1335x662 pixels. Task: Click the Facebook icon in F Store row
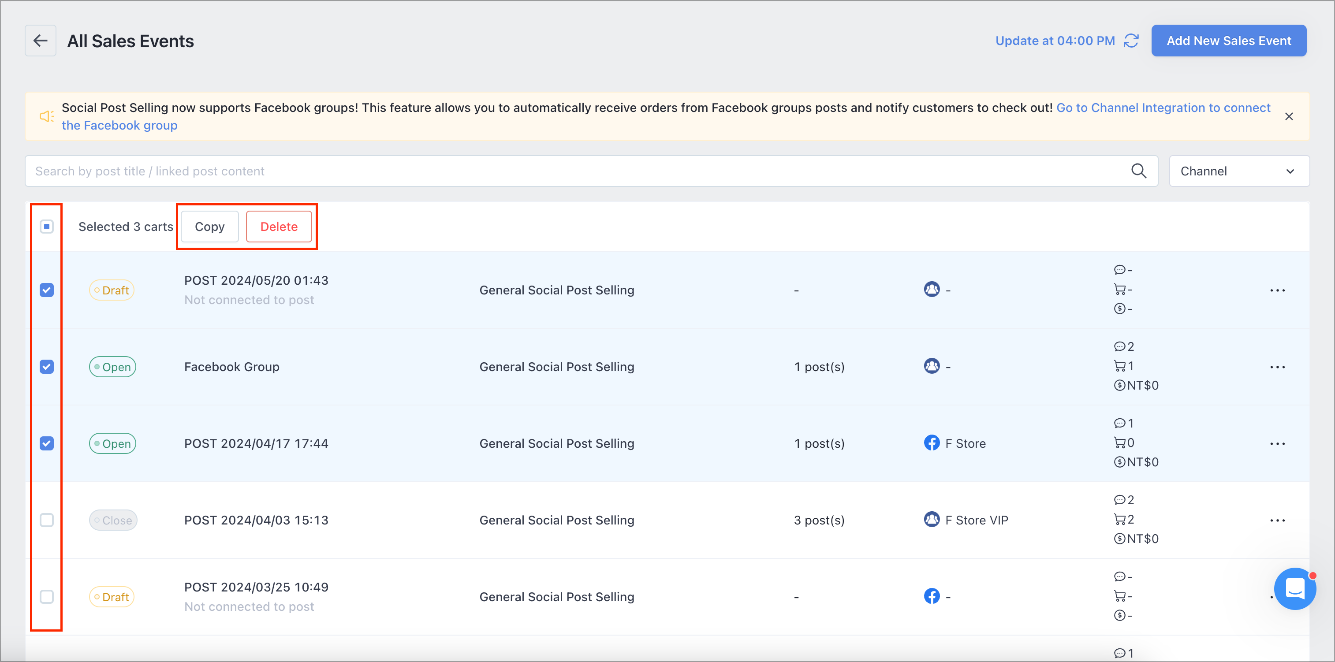[x=931, y=443]
